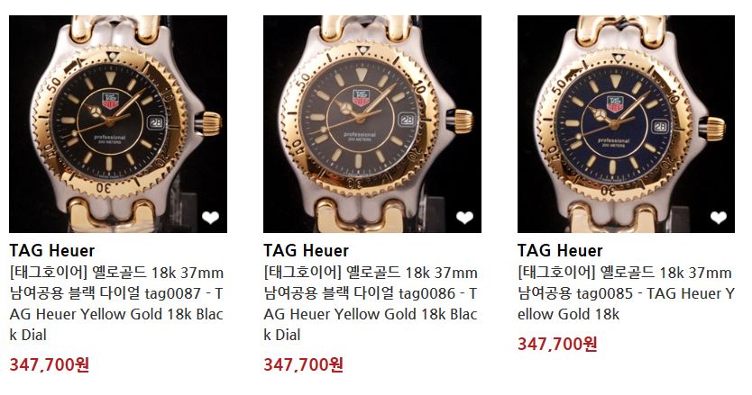The height and width of the screenshot is (395, 752).
Task: Click gold crown of first watch image
Action: [x=211, y=123]
